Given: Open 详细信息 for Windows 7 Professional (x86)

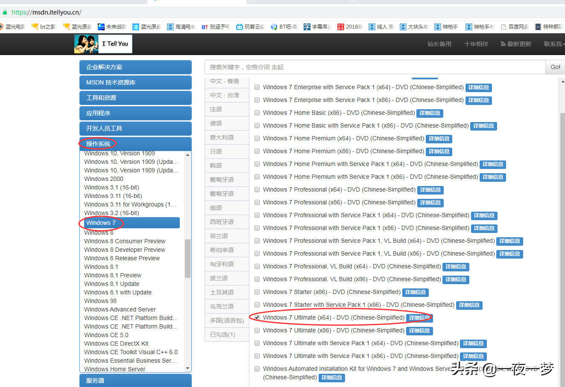Looking at the screenshot, I should click(x=430, y=203).
